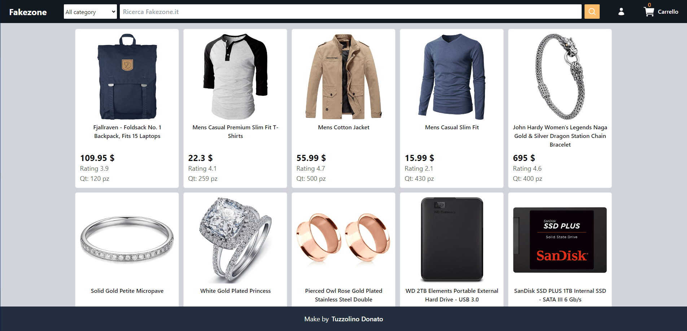The image size is (687, 331).
Task: Click the Carrello cart label
Action: coord(668,12)
